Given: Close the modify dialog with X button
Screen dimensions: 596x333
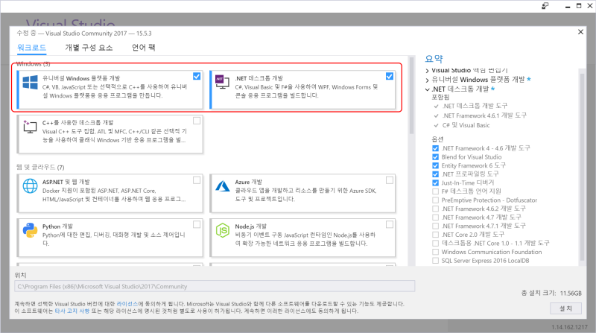Looking at the screenshot, I should (580, 32).
